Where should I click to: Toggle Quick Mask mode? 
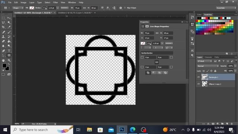3,74
